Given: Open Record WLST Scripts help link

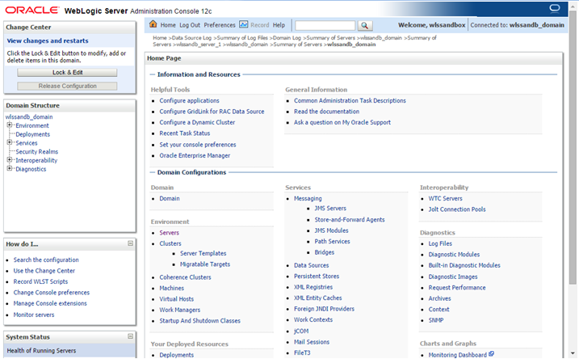Looking at the screenshot, I should pos(40,281).
